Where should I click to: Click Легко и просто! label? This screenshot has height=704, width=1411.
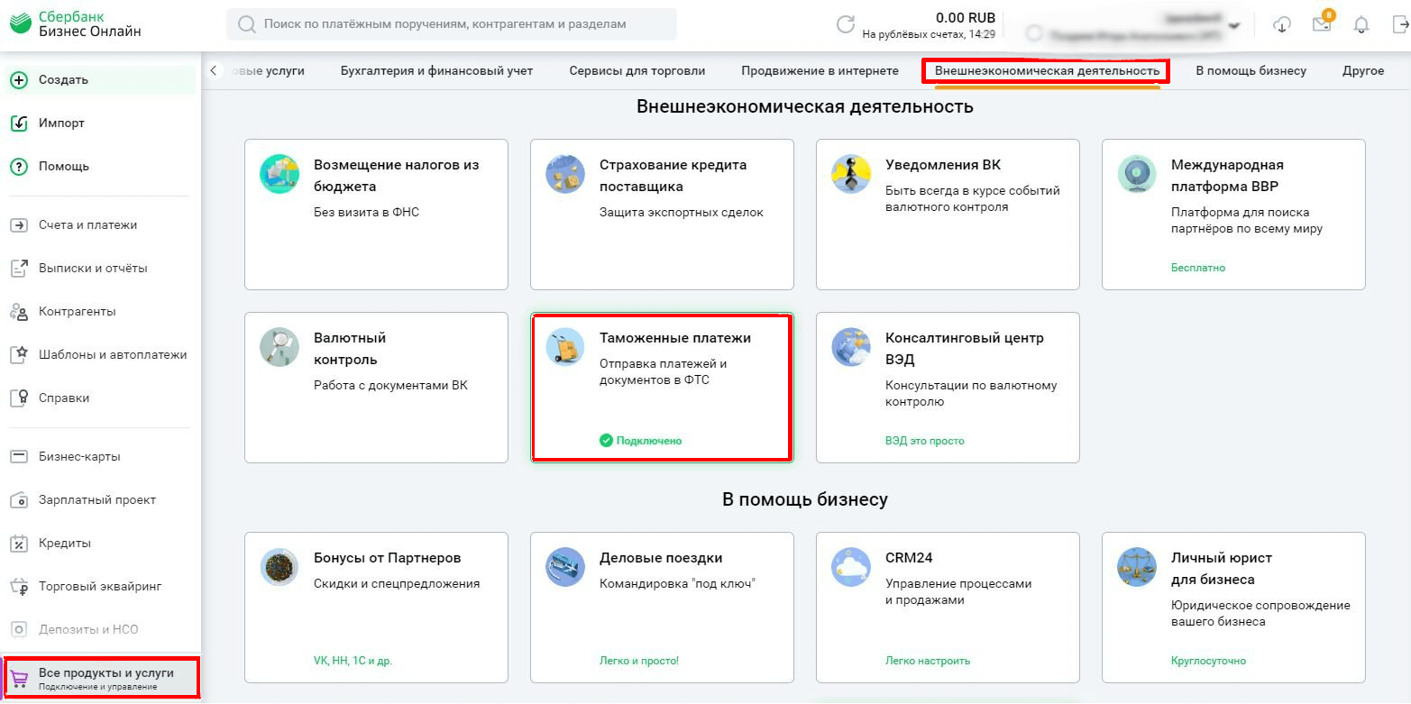[x=639, y=661]
